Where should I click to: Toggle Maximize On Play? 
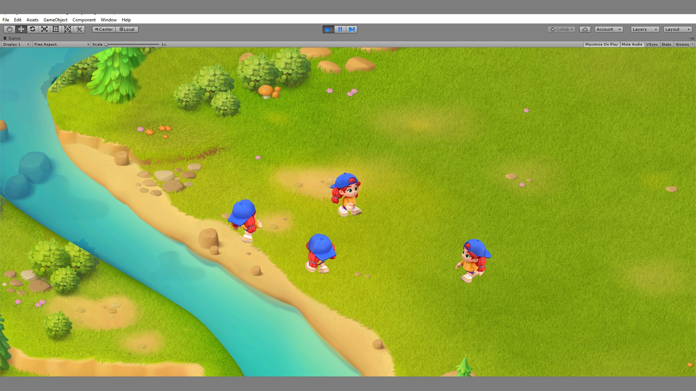click(x=601, y=45)
